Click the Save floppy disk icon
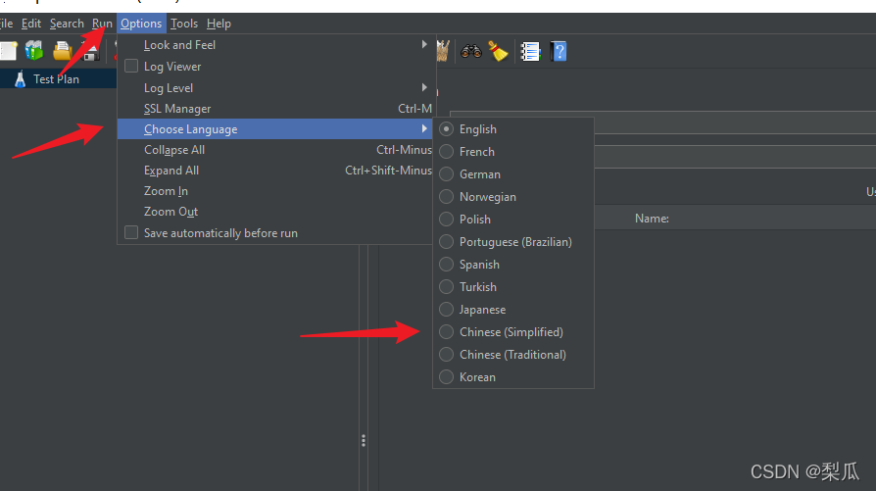The image size is (876, 491). (89, 51)
